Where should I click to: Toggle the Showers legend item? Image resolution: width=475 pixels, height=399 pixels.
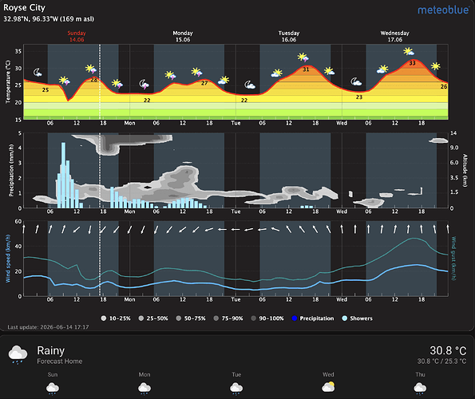point(357,318)
